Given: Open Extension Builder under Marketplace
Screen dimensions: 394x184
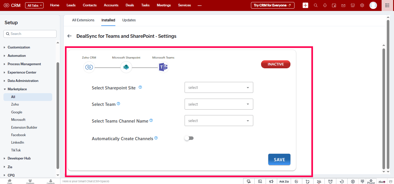Looking at the screenshot, I should coord(24,127).
